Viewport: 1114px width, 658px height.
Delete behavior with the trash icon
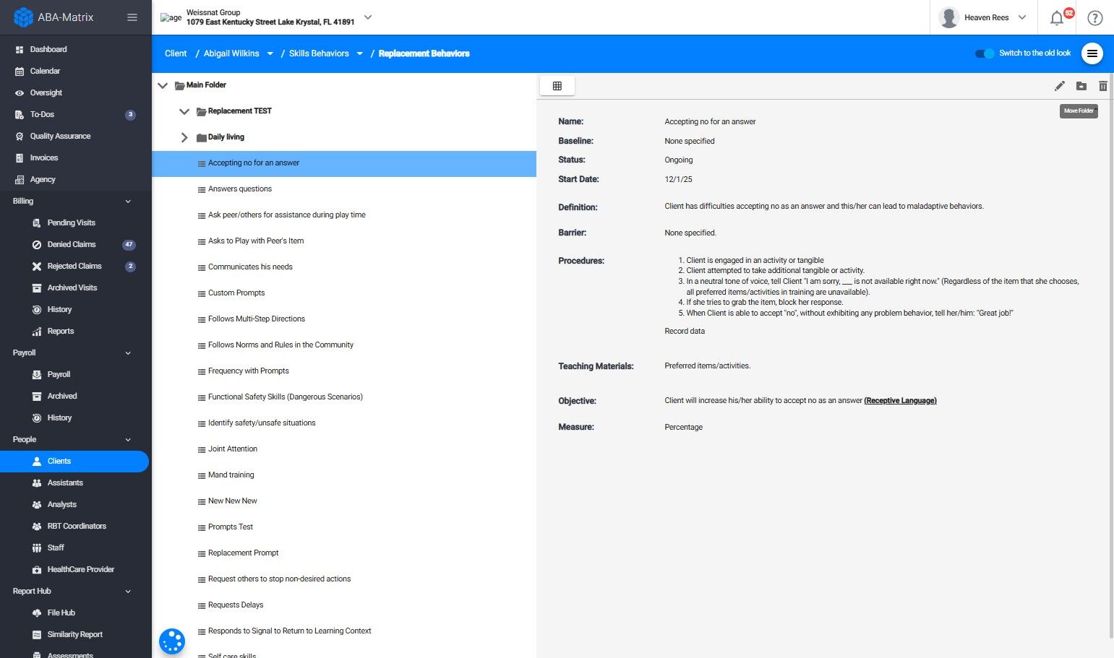click(1103, 86)
